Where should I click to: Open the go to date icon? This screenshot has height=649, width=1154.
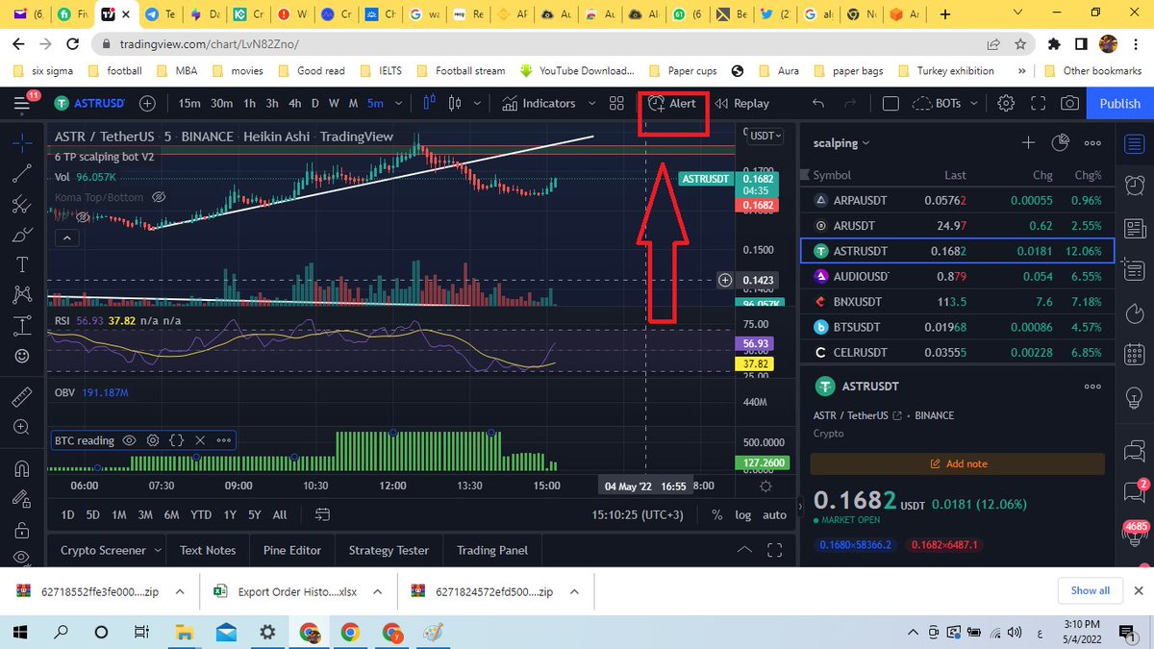pyautogui.click(x=322, y=514)
